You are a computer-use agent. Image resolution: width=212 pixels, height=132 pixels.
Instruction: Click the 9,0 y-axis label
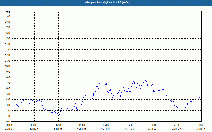tap(8, 72)
